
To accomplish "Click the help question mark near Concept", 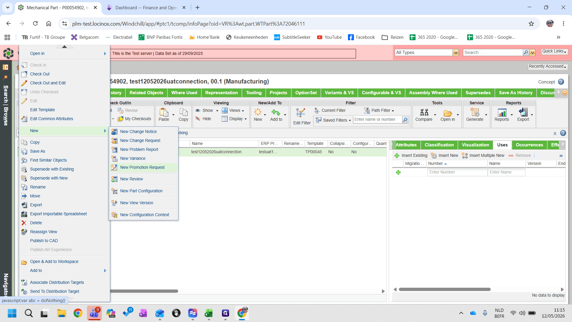I will (x=561, y=82).
